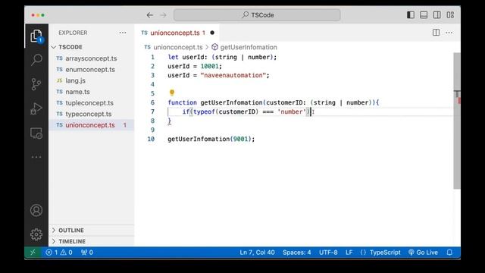Go back using the left arrow
The width and height of the screenshot is (485, 273).
pos(150,15)
